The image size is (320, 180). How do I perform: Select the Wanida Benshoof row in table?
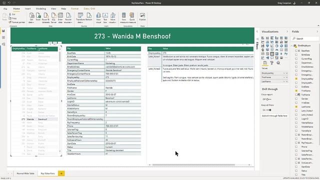(34, 119)
